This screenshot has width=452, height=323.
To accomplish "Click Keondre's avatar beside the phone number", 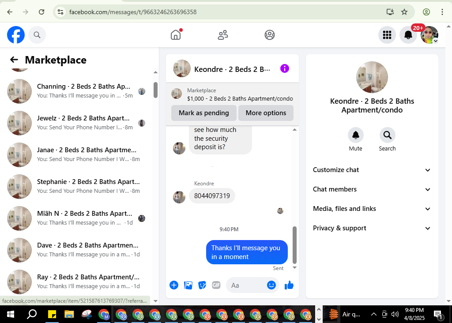I will coord(179,197).
